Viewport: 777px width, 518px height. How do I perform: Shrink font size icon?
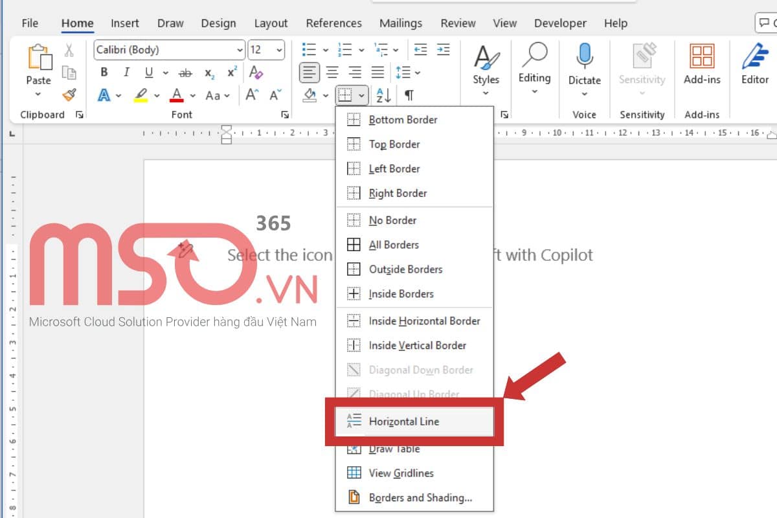[275, 95]
